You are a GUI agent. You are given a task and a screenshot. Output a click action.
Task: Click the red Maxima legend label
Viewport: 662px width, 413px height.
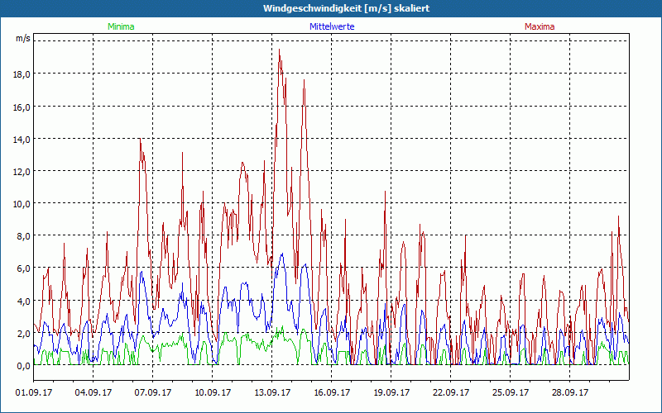point(540,26)
